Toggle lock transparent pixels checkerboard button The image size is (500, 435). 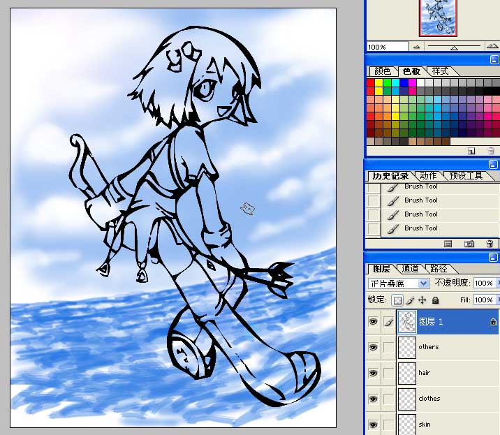click(397, 300)
